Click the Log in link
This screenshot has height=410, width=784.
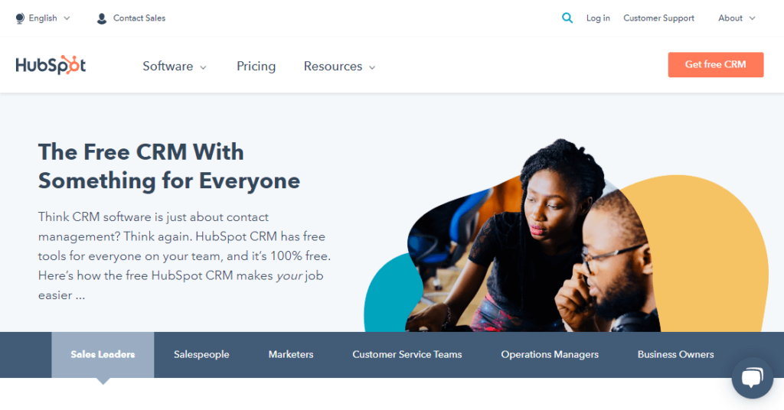tap(598, 18)
